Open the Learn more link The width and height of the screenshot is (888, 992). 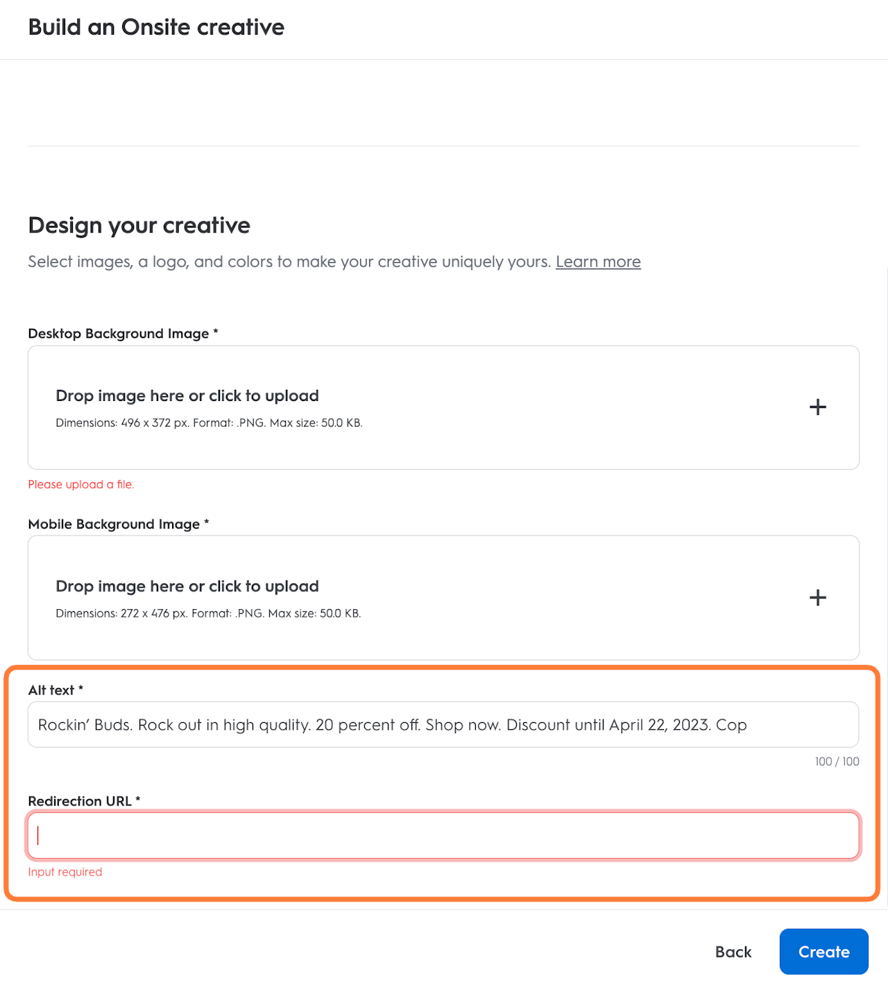(x=597, y=262)
